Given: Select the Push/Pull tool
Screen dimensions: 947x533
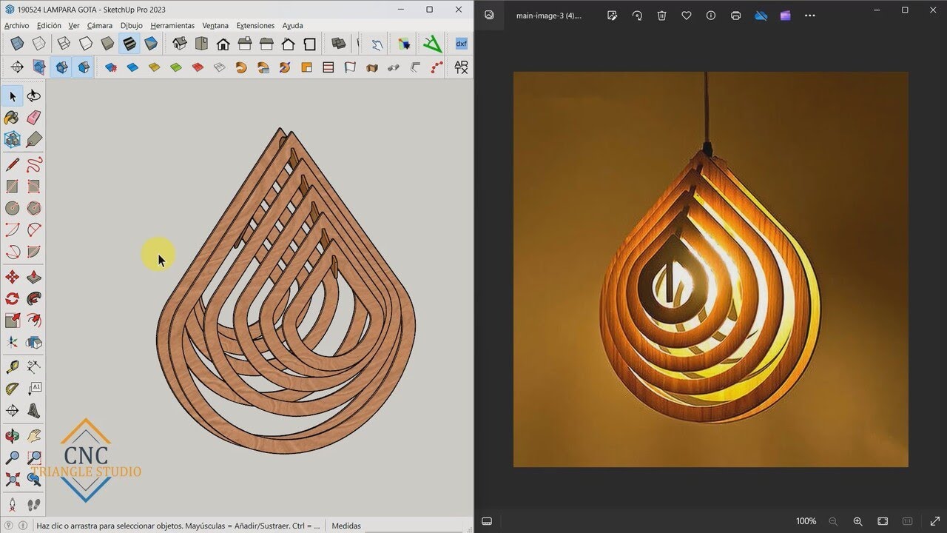Looking at the screenshot, I should 34,277.
